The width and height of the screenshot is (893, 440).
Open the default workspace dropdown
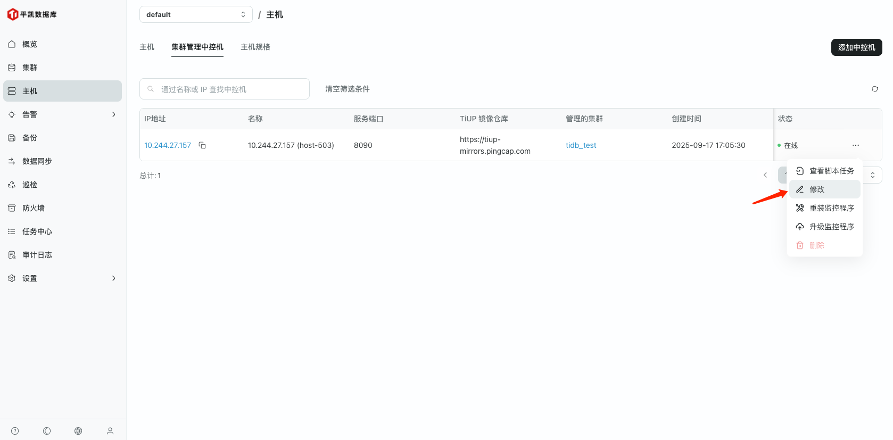(195, 14)
